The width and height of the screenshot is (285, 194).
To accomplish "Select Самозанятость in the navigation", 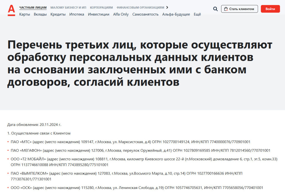I will pyautogui.click(x=145, y=14).
